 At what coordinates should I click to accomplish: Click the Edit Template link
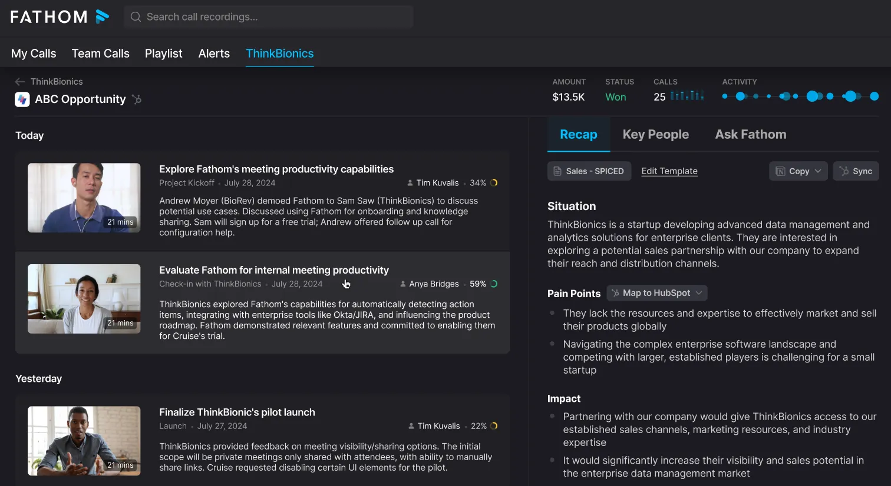[x=669, y=171]
